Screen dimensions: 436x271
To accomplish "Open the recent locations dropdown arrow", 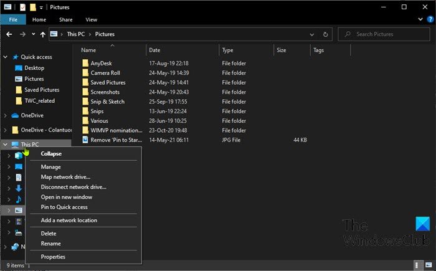I will 34,34.
